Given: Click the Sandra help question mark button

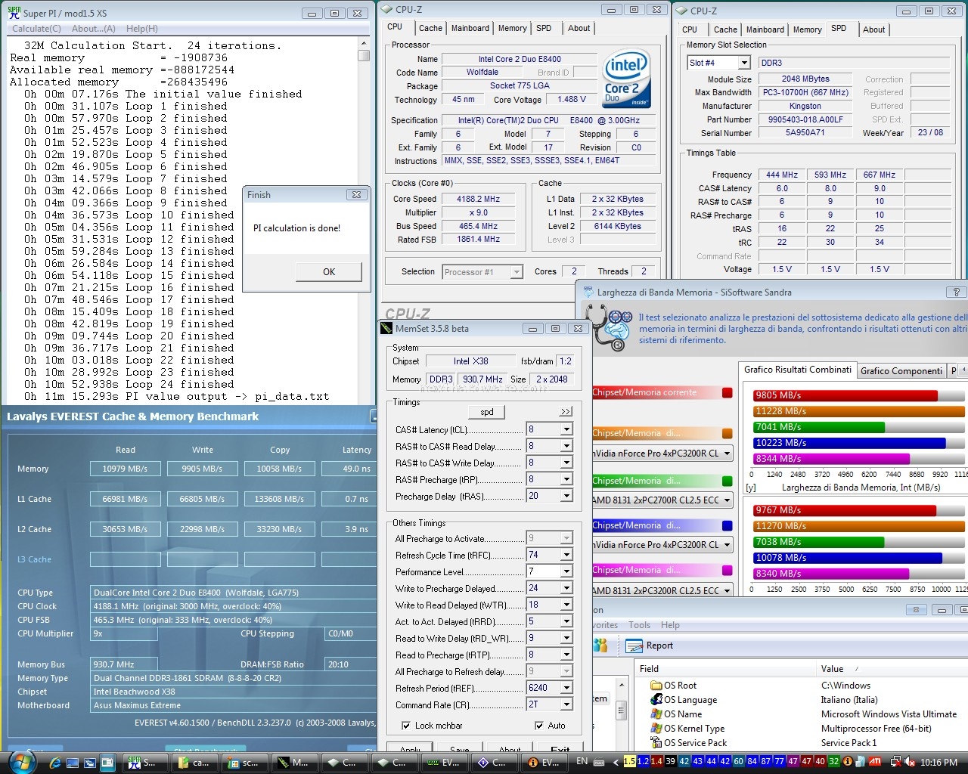Looking at the screenshot, I should pyautogui.click(x=957, y=292).
